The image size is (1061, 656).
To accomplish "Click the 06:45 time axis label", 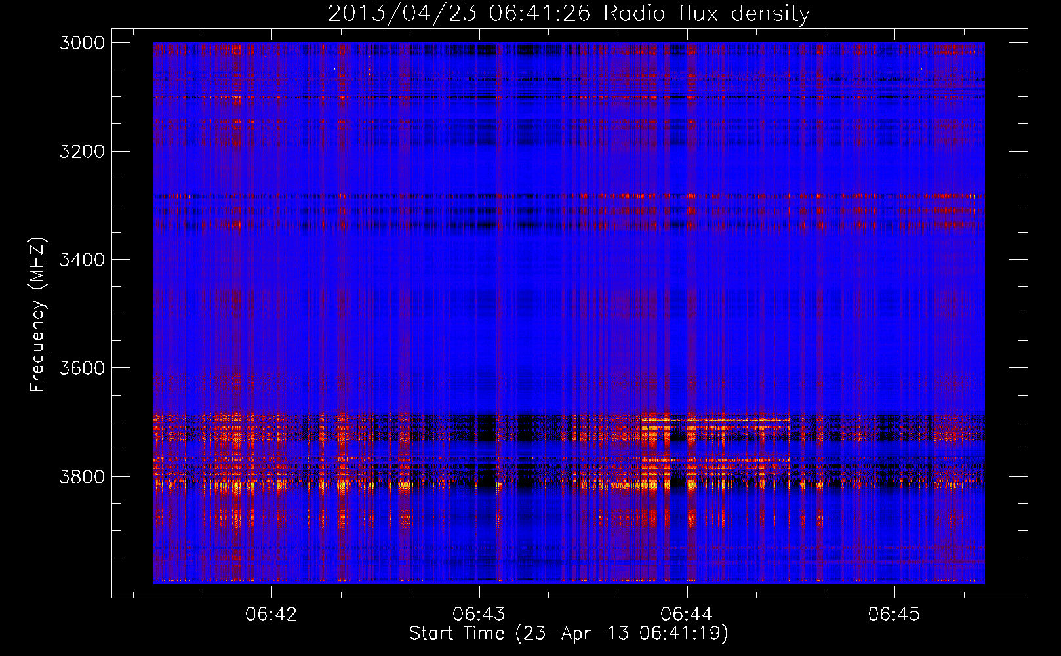I will pos(894,614).
